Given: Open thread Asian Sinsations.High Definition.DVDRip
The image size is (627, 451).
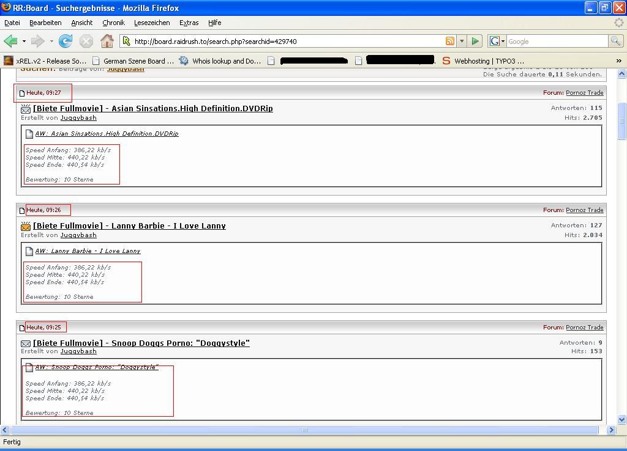Looking at the screenshot, I should pos(153,109).
